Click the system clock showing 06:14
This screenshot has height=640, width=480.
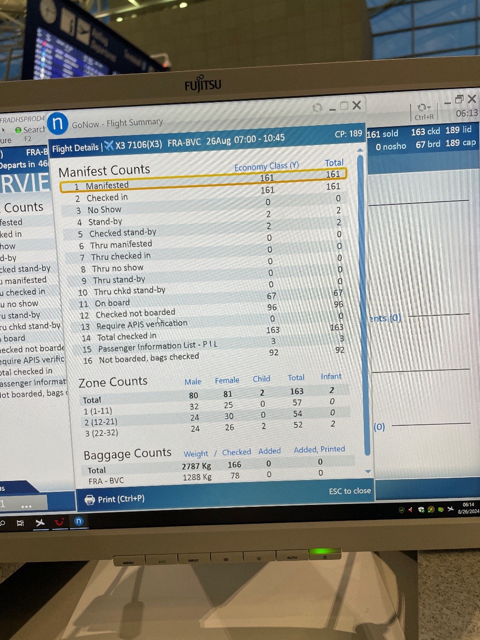click(468, 508)
